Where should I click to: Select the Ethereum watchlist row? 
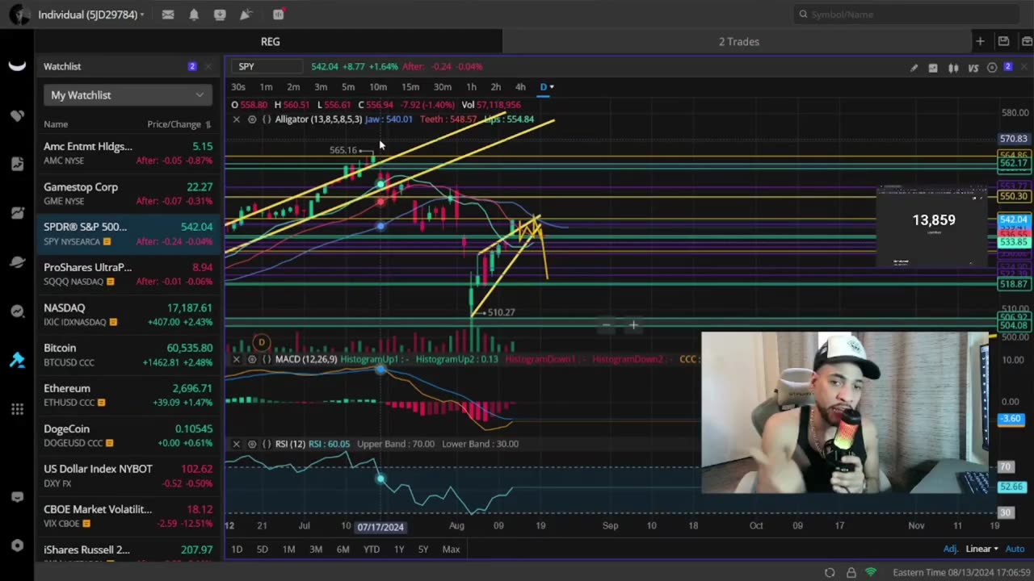(128, 395)
